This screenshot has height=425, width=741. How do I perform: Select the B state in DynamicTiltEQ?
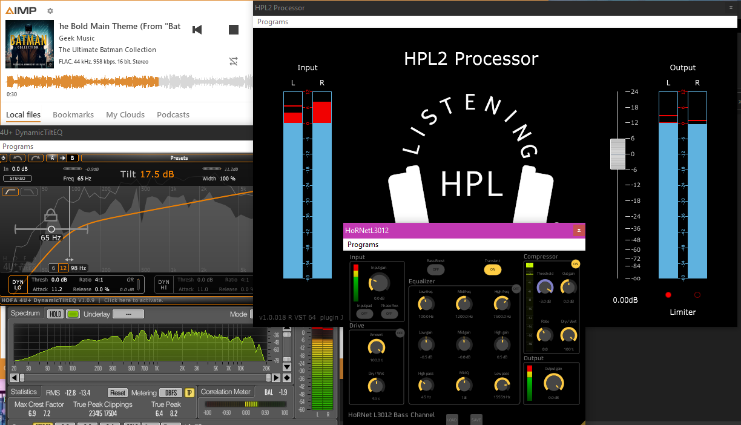click(x=73, y=158)
